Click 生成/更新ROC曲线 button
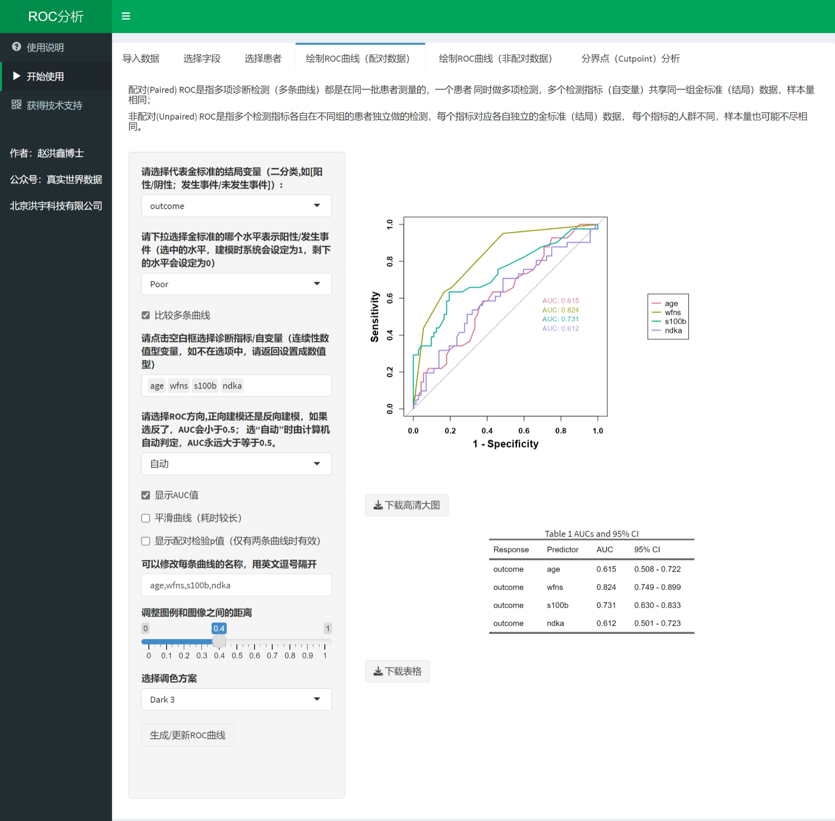Screen dimensions: 835x821 tap(187, 735)
